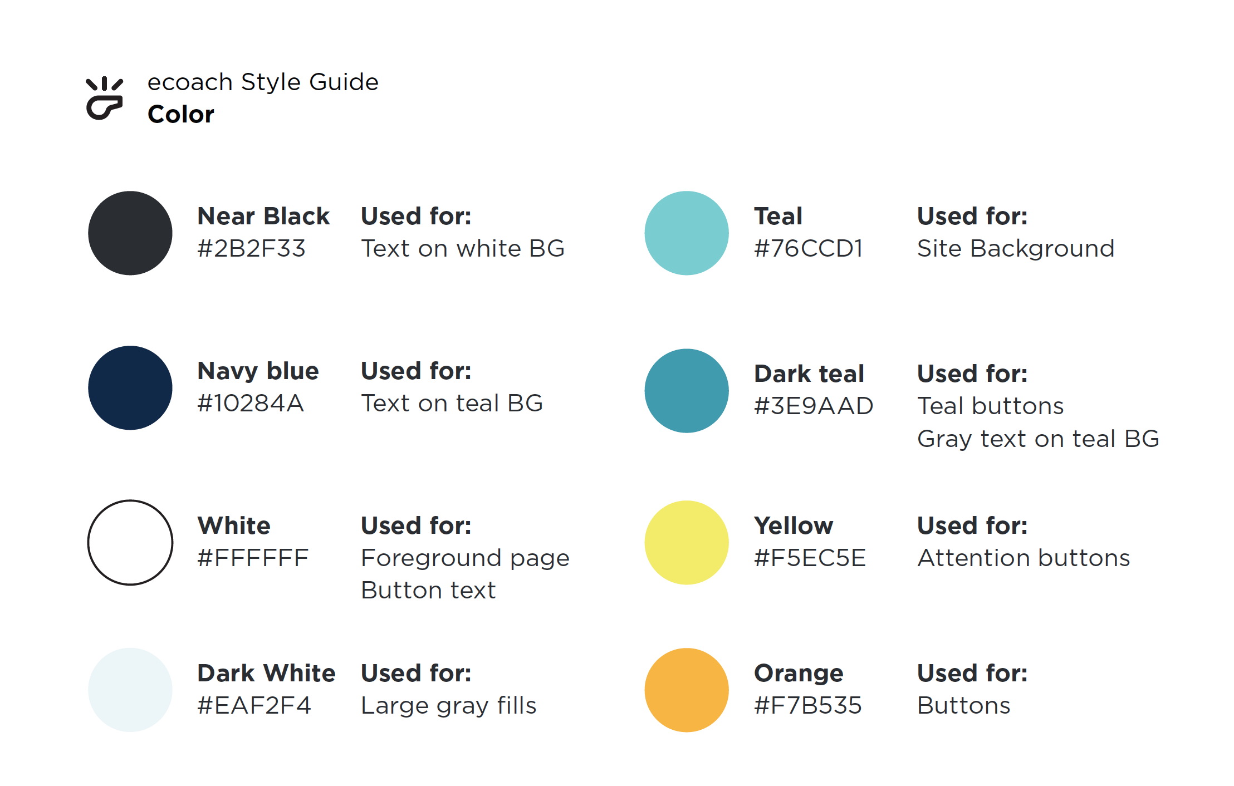Choose the Dark teal color circle
Image resolution: width=1234 pixels, height=786 pixels.
[x=687, y=391]
